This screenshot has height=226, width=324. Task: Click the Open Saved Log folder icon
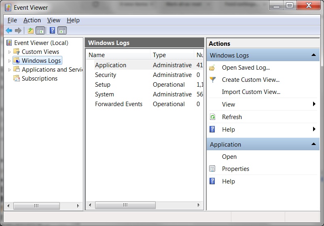coord(212,68)
